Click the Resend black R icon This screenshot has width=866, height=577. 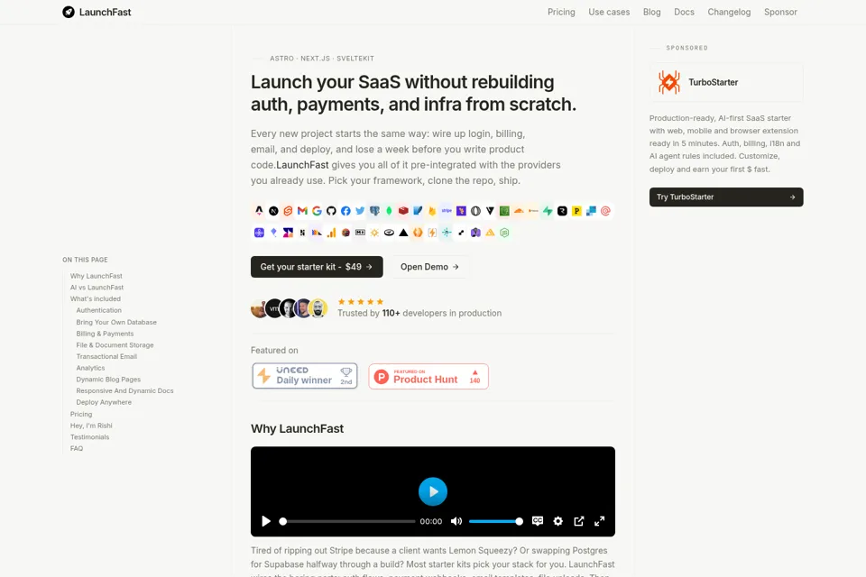pyautogui.click(x=562, y=210)
